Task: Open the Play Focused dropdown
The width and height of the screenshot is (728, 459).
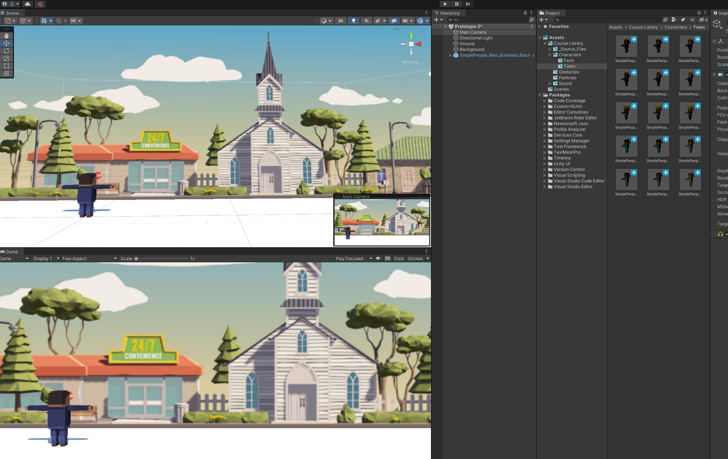Action: tap(354, 259)
